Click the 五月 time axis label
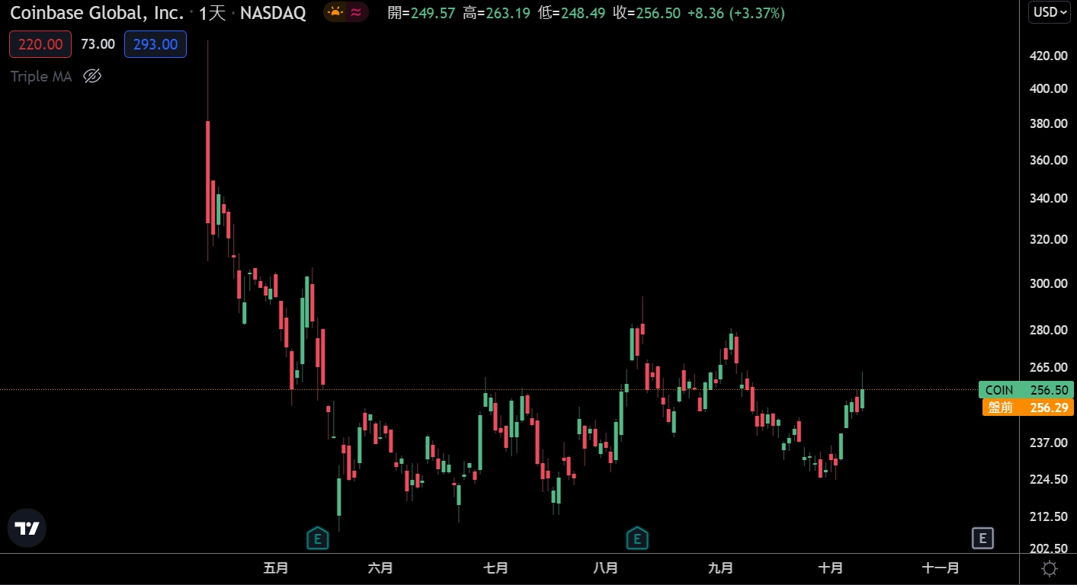This screenshot has width=1077, height=585. [276, 568]
